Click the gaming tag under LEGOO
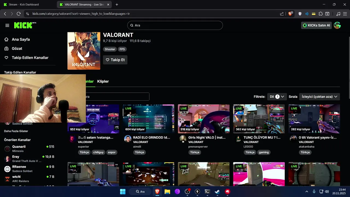Viewport: 350px width, 197px height. coord(264,152)
